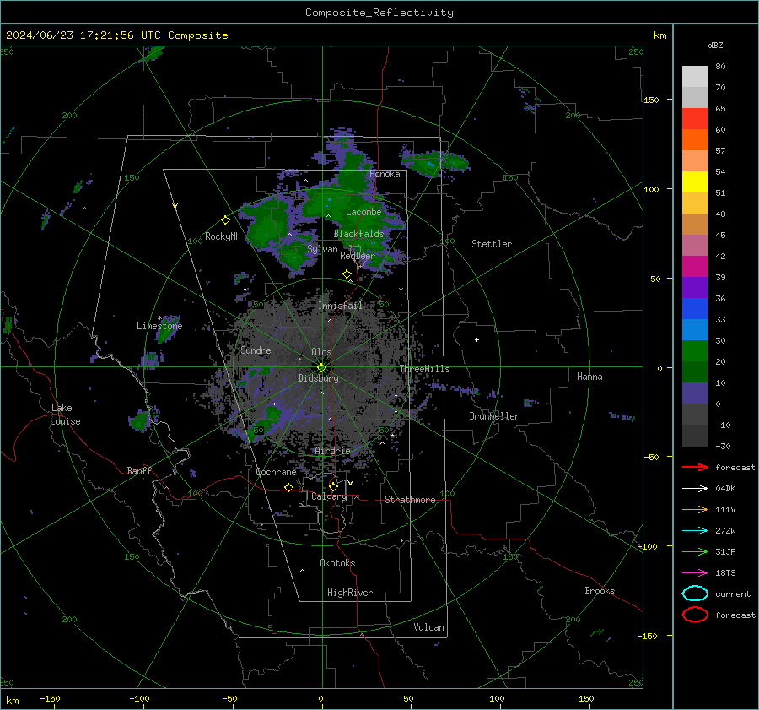Screen dimensions: 759x710
Task: Click the Brooks city label
Action: click(600, 591)
